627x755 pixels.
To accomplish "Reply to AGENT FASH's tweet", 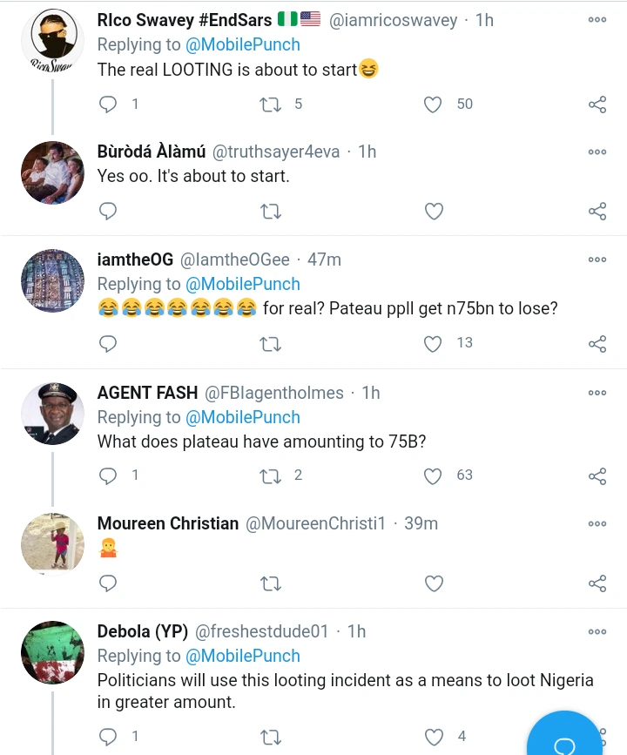I will pos(109,475).
